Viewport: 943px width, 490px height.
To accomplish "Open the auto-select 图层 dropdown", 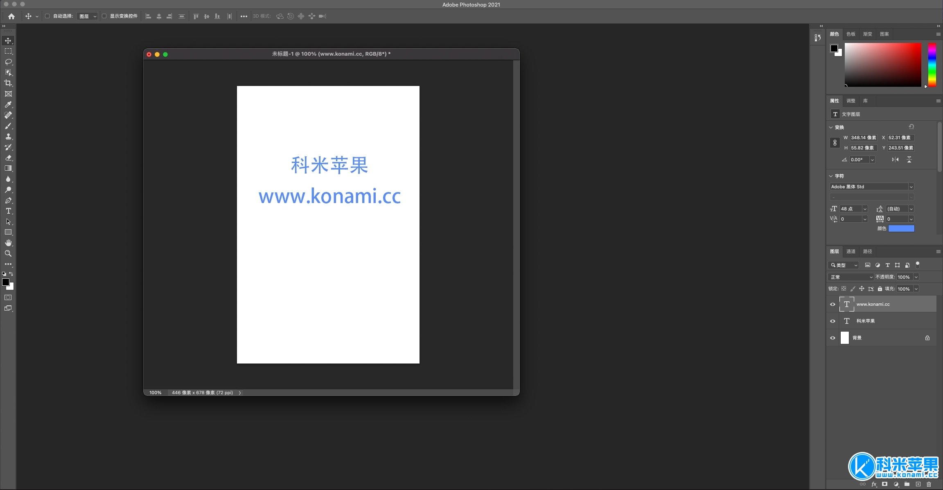I will click(x=88, y=16).
